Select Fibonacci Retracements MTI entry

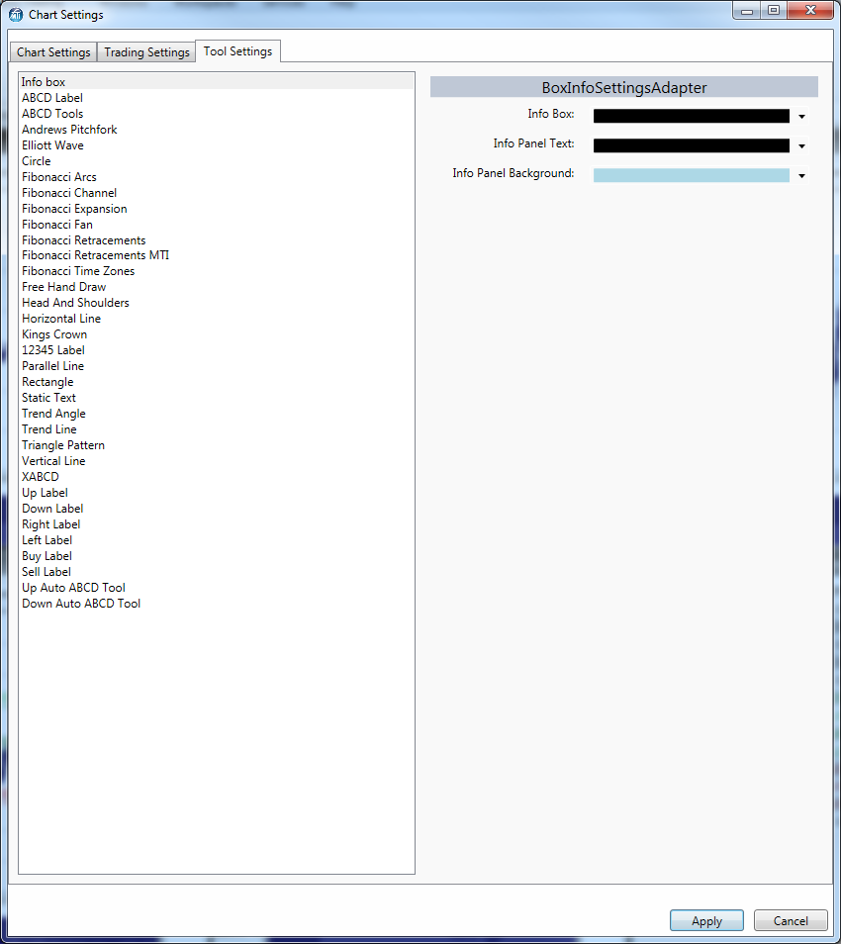217,255
